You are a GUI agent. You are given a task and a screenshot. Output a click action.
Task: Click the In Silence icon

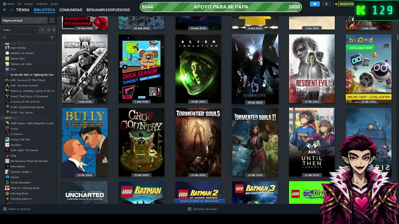[7, 134]
